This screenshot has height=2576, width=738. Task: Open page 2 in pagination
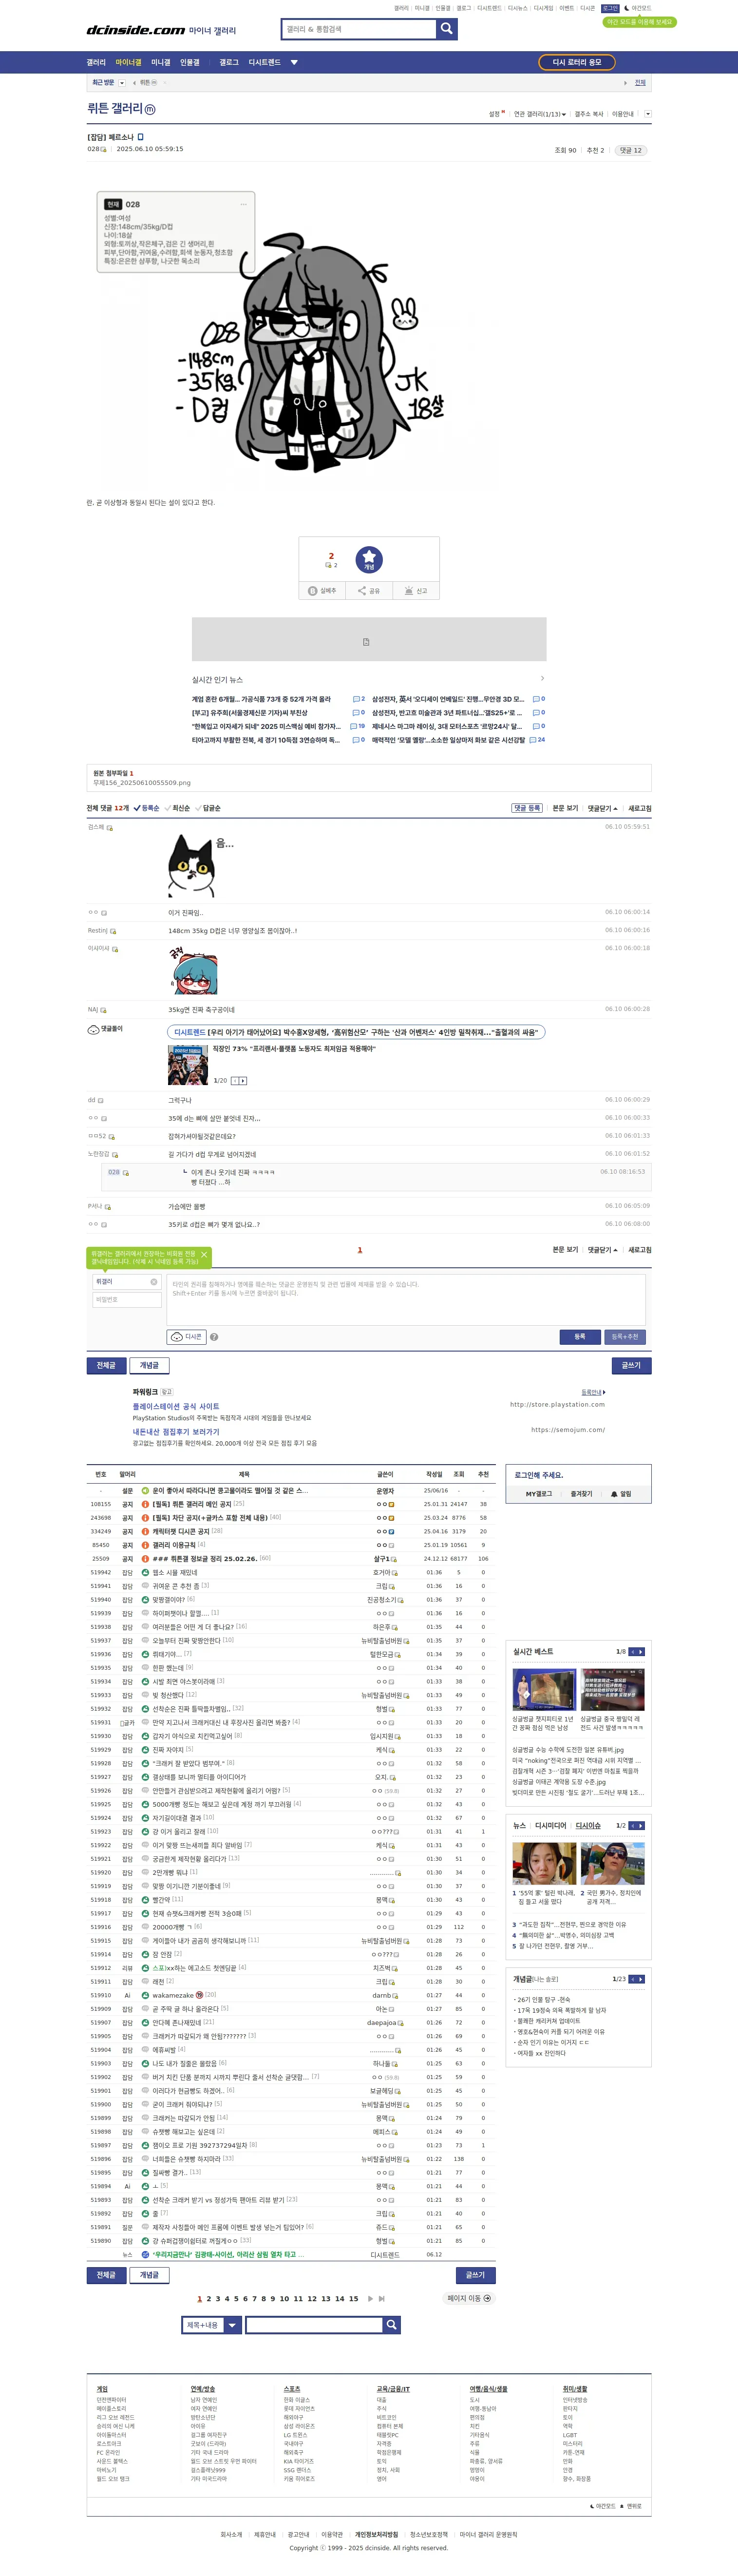tap(208, 2298)
